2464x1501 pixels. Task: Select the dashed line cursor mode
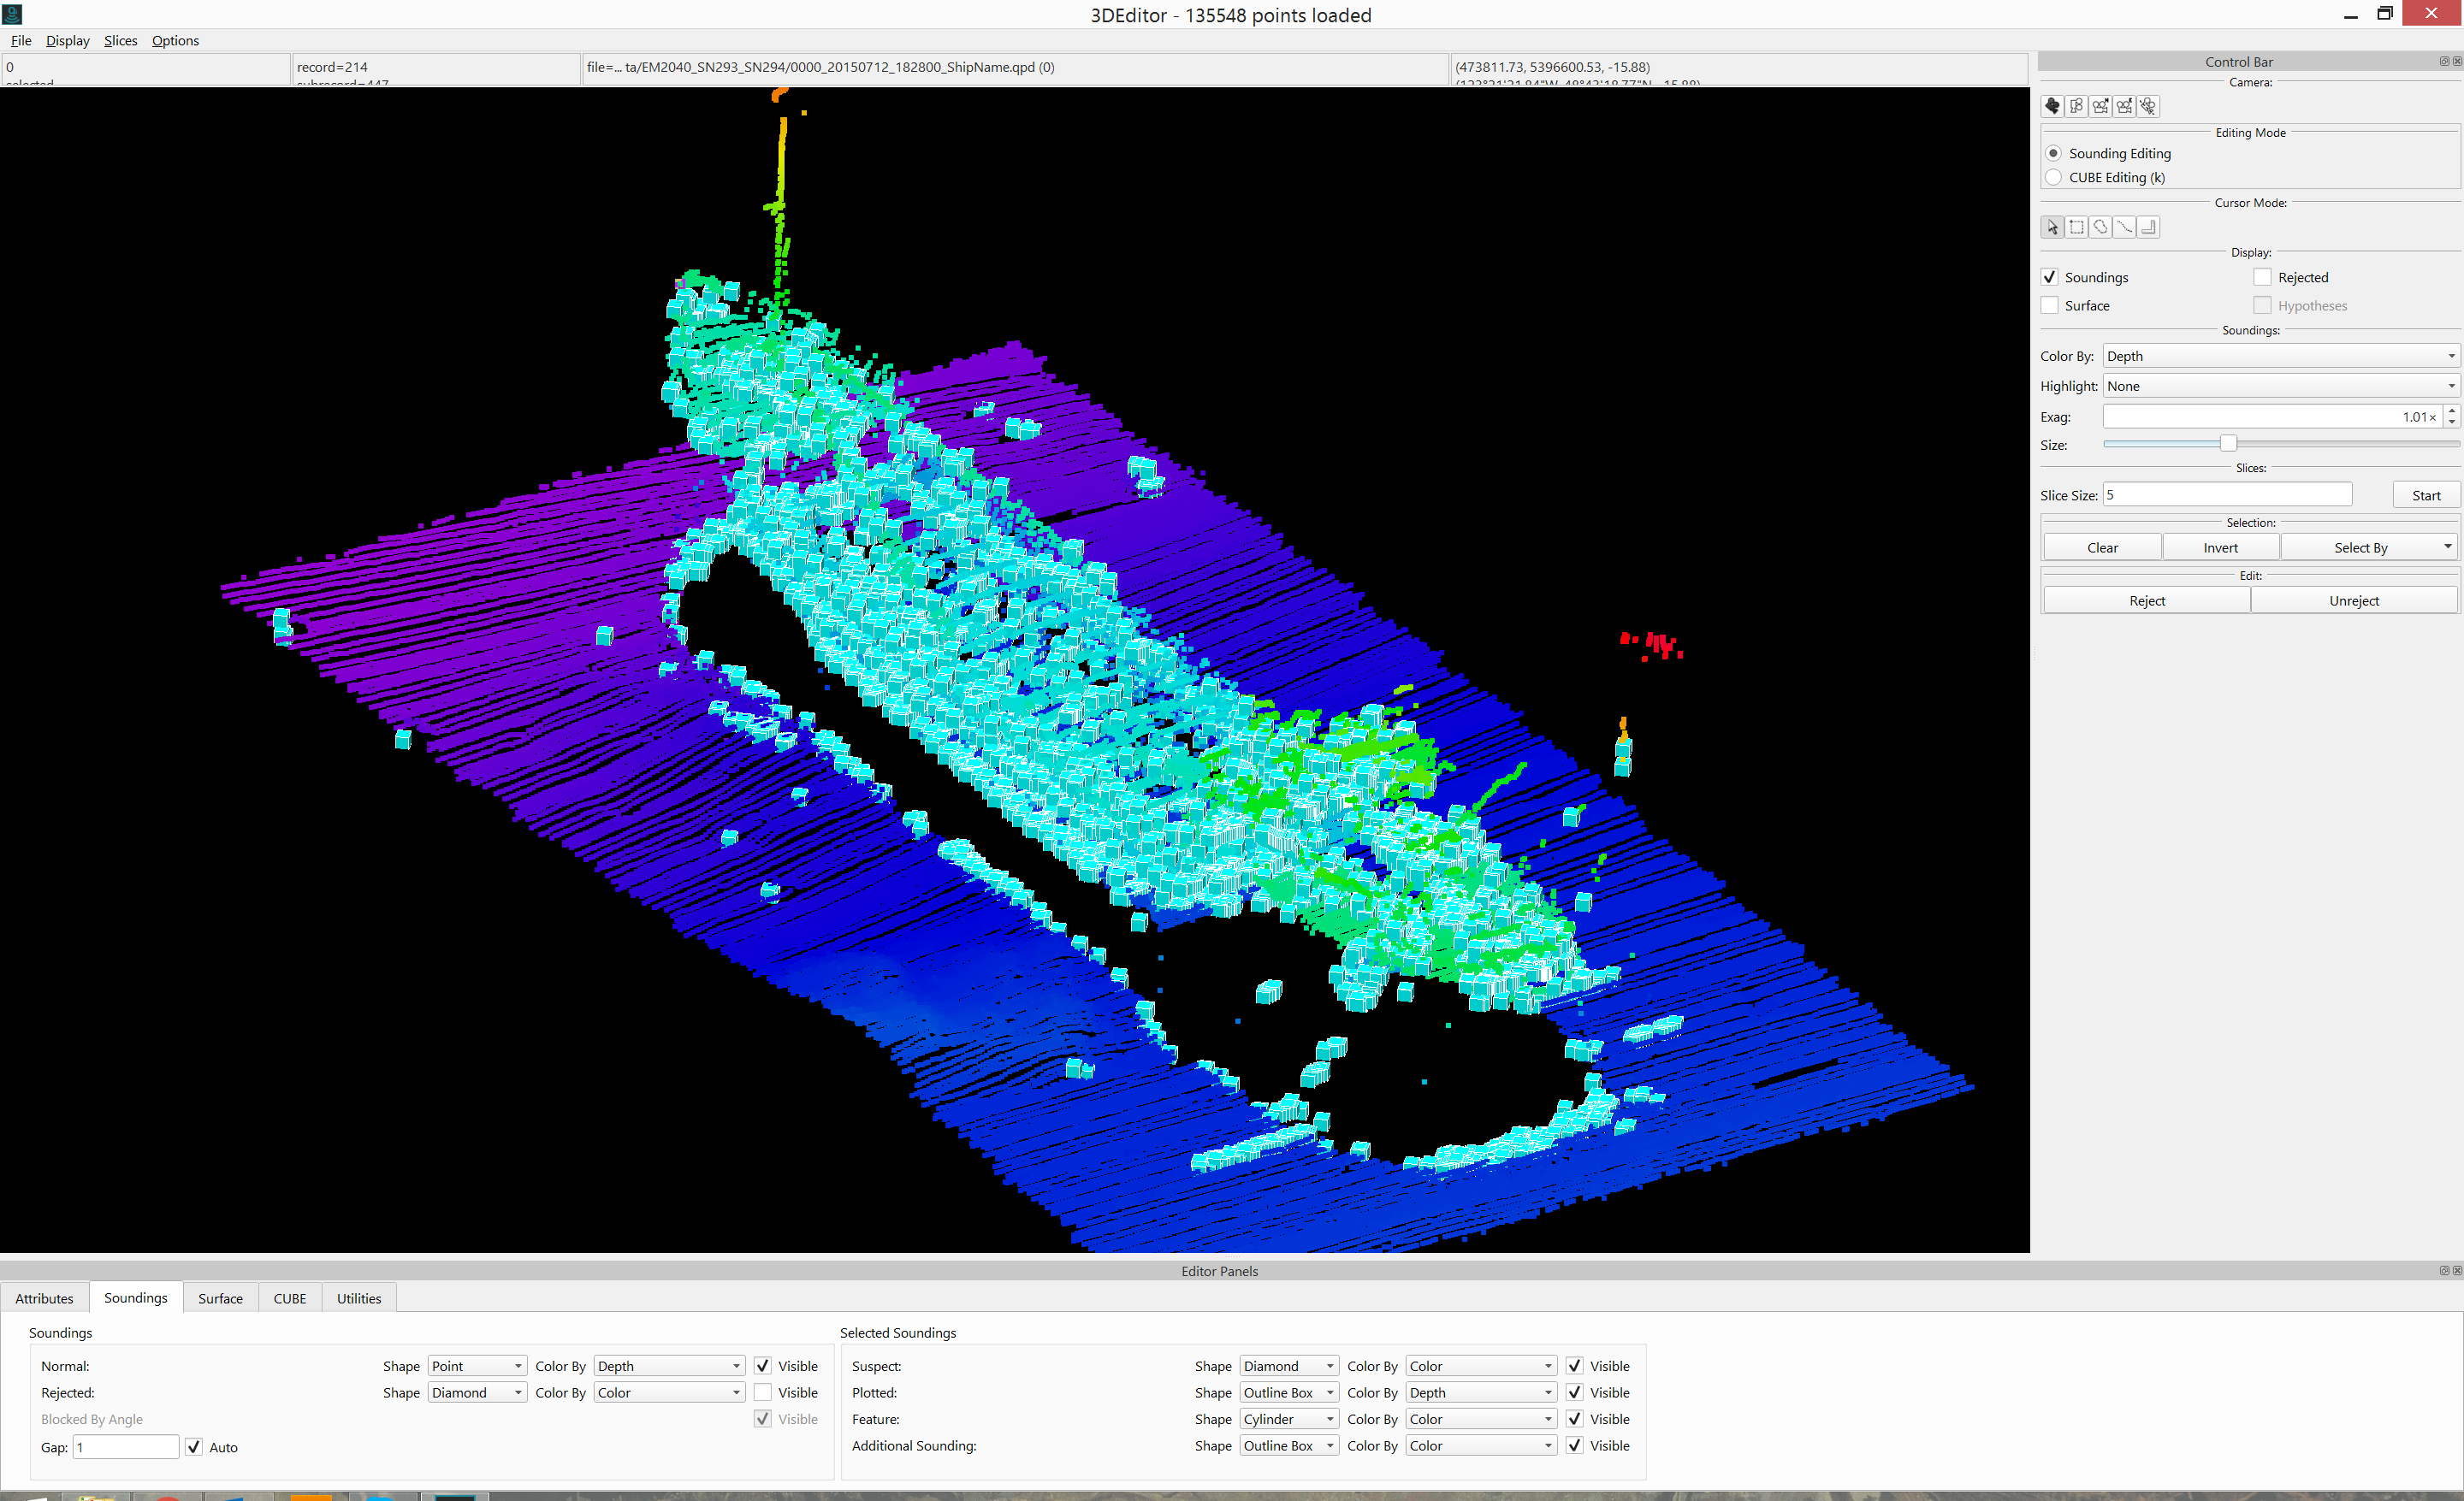click(2125, 228)
